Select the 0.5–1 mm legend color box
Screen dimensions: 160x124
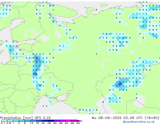[x=10, y=121]
